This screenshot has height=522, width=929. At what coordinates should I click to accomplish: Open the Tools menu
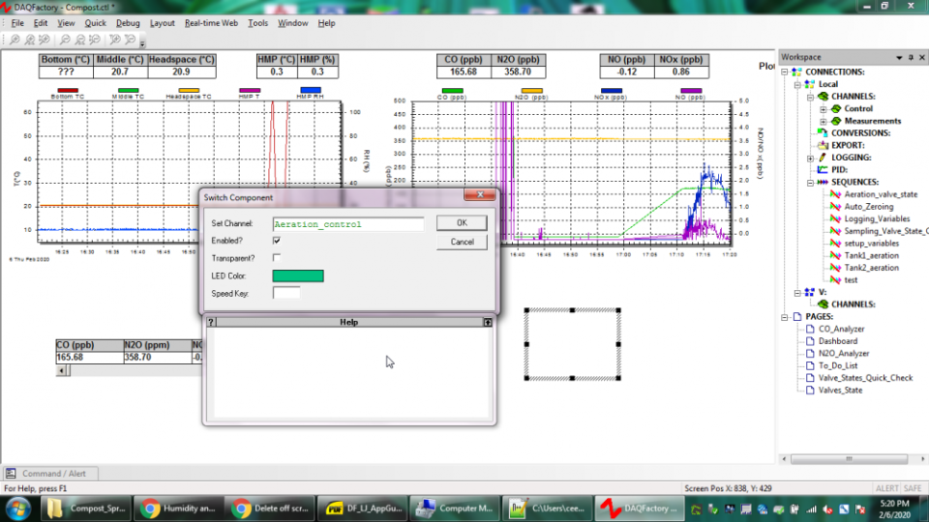[x=257, y=23]
